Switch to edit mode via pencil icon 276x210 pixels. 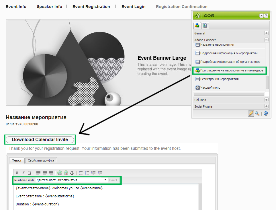pyautogui.click(x=251, y=114)
